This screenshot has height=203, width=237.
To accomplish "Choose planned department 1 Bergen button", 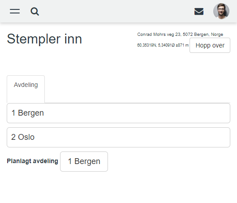I will pos(84,161).
